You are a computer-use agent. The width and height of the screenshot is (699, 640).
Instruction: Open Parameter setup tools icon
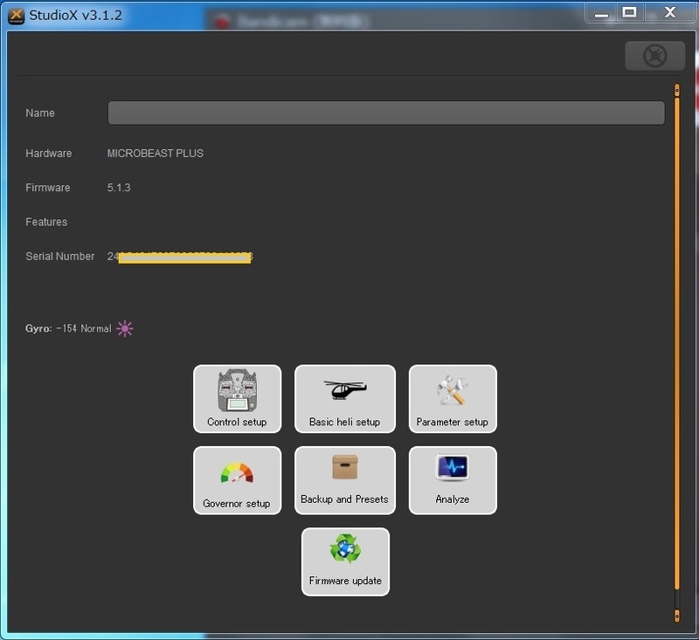coord(453,399)
